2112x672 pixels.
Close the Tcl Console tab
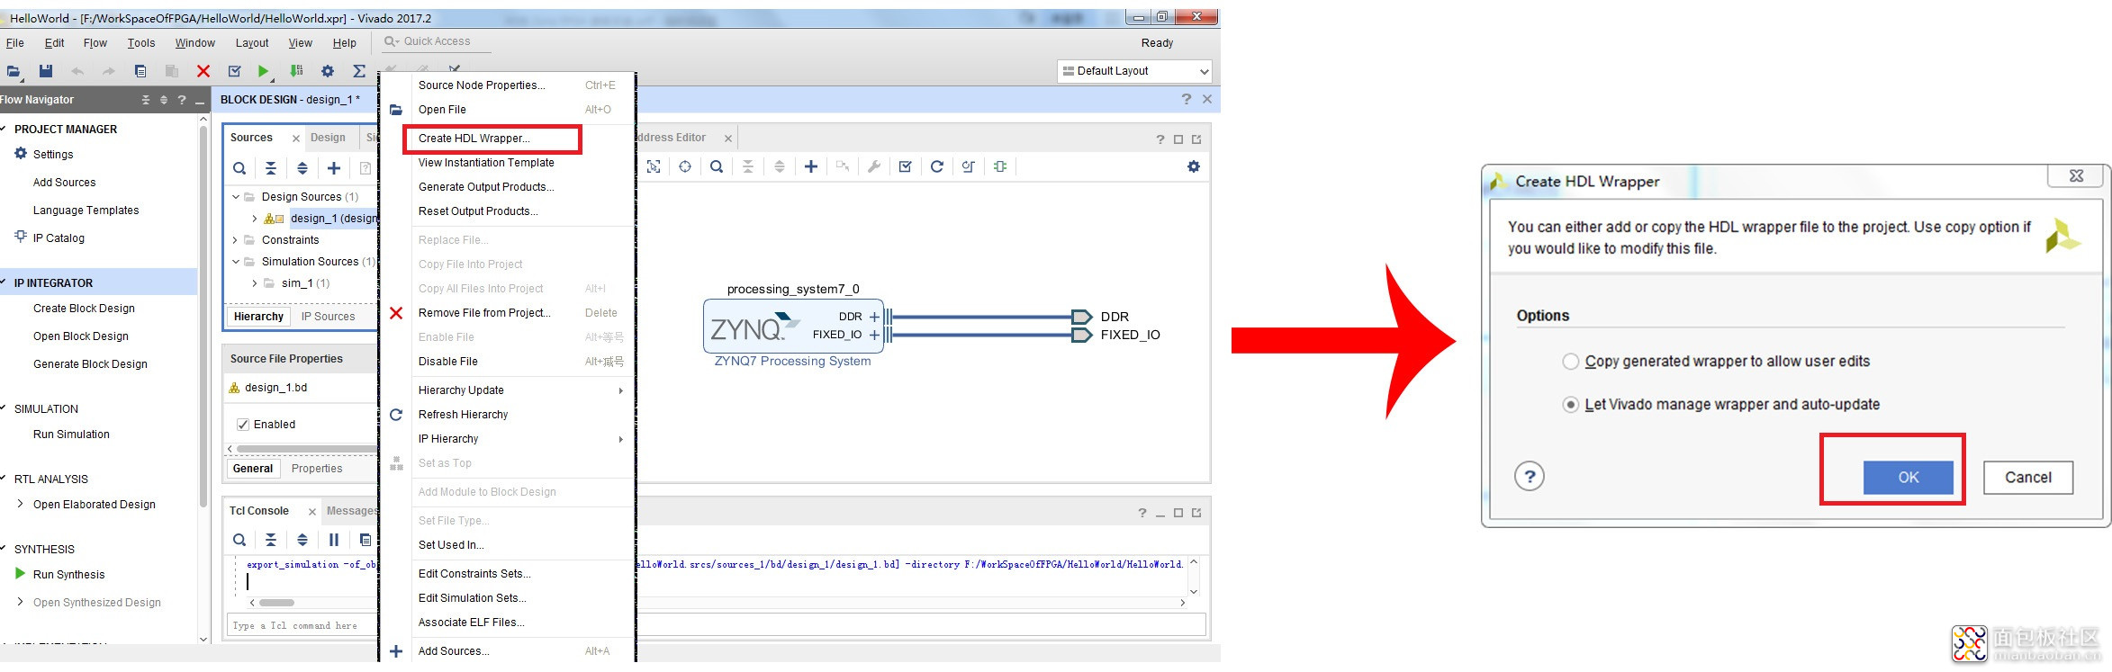click(x=312, y=512)
